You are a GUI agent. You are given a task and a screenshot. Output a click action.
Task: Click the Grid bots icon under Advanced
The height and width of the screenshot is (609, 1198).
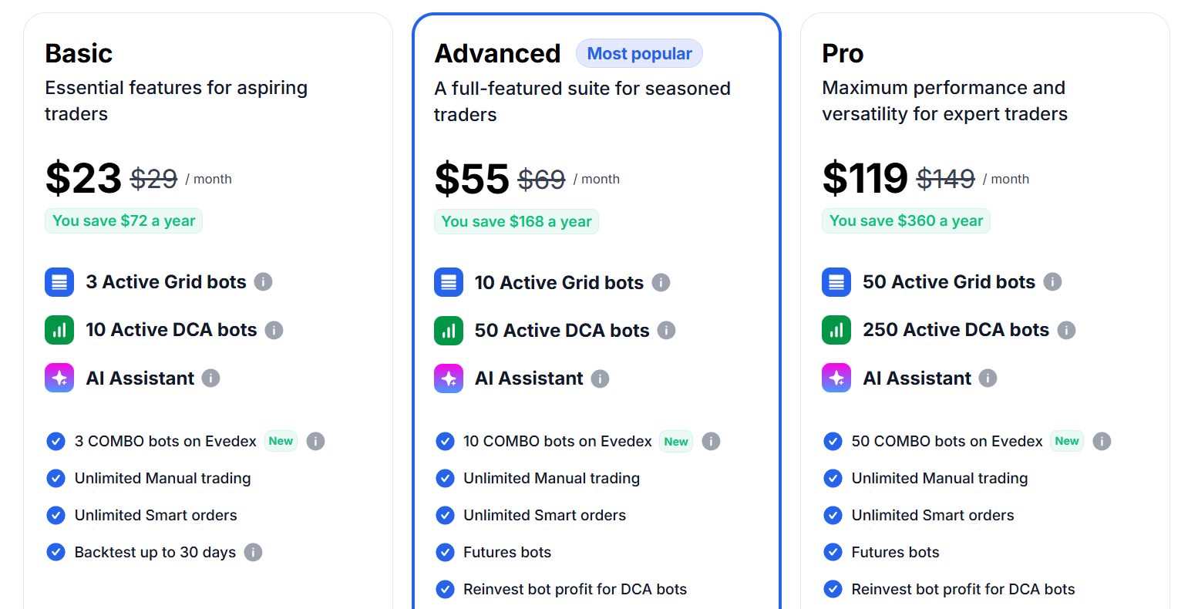coord(449,282)
